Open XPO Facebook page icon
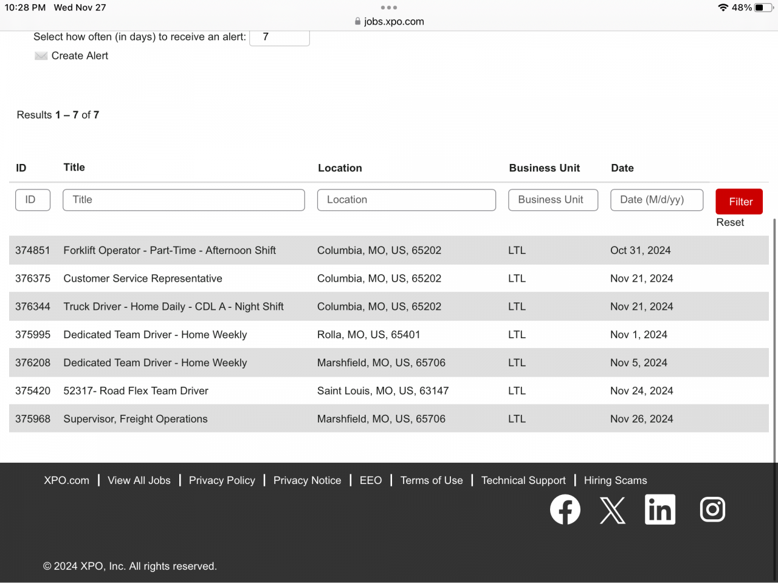778x583 pixels. [x=565, y=510]
